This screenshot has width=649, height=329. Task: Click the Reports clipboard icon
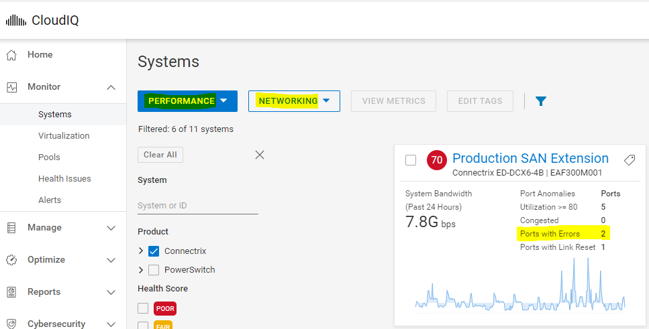[x=11, y=292]
